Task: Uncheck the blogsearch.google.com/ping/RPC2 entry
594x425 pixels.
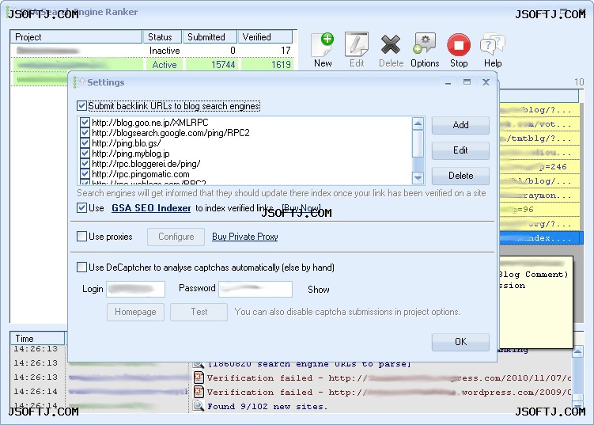Action: point(85,133)
